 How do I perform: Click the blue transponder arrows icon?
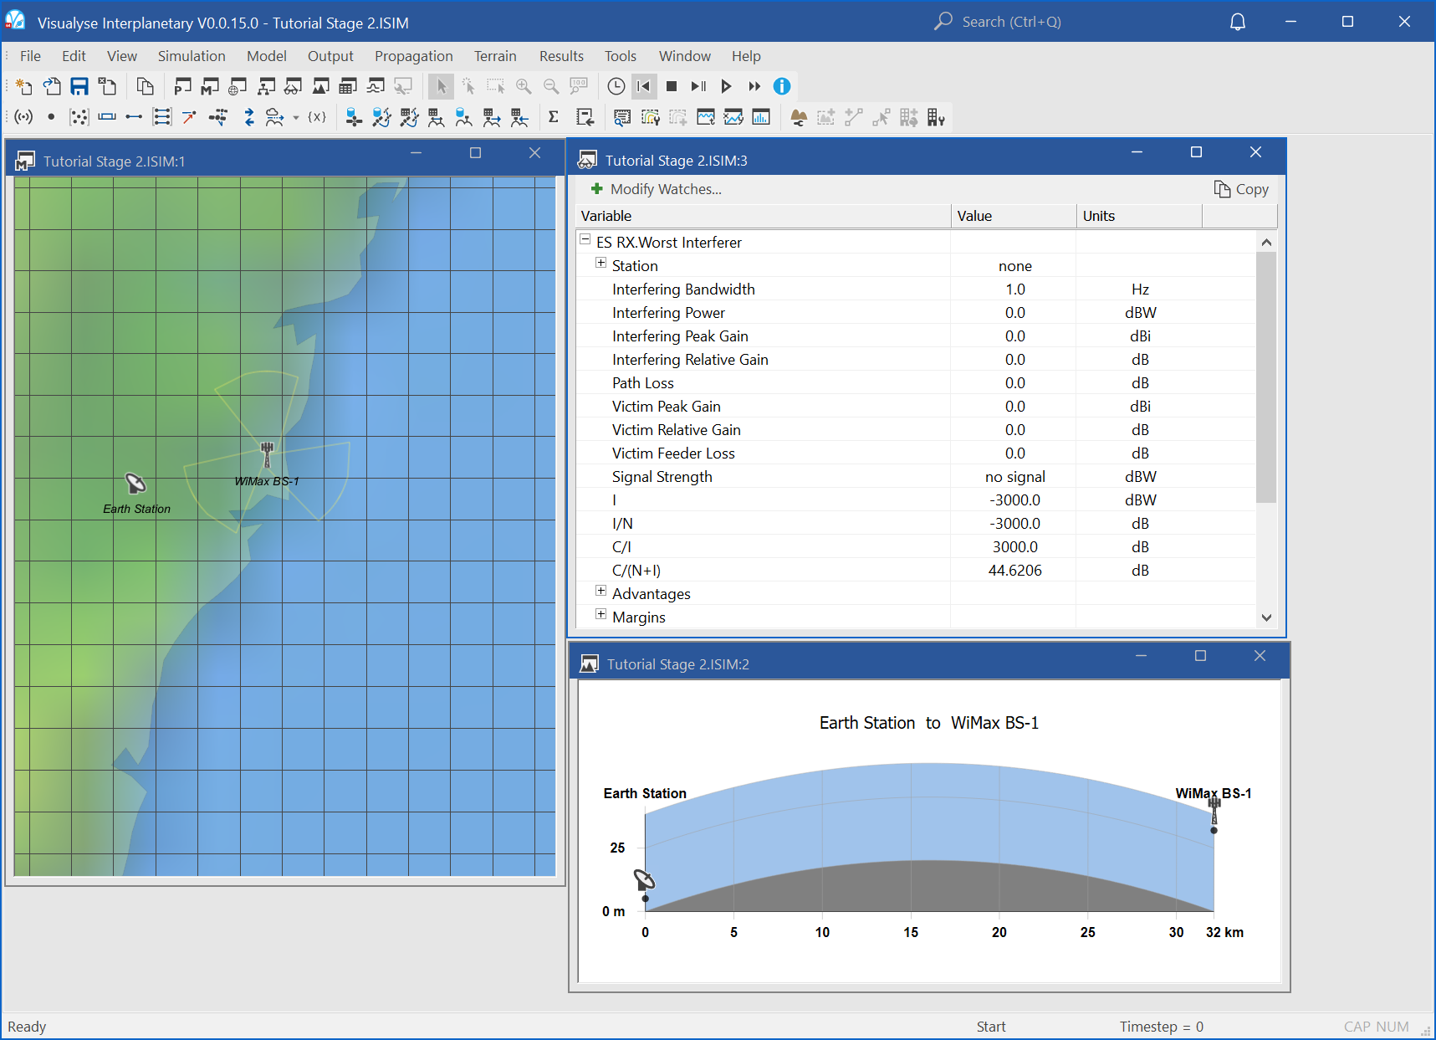point(249,117)
